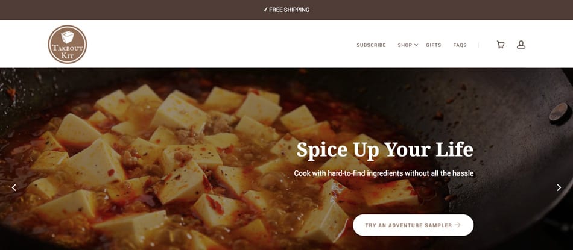
Task: Click the Spice Up Your Life headline
Action: [385, 149]
